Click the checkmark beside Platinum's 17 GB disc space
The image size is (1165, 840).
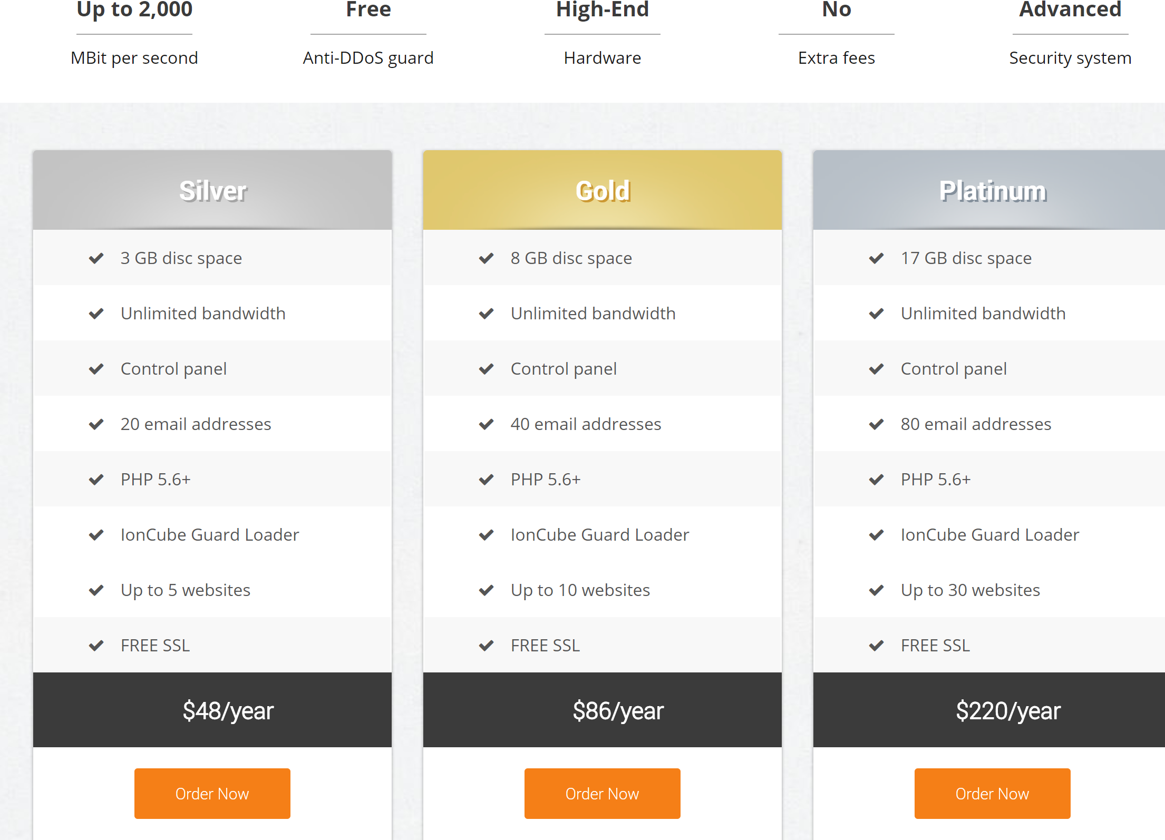tap(876, 258)
